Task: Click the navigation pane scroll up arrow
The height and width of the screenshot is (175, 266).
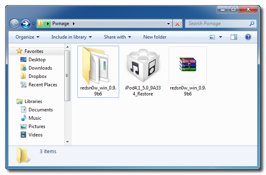Action: (67, 47)
